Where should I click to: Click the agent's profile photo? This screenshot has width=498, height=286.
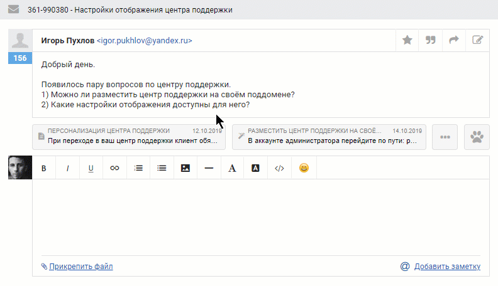coord(20,167)
